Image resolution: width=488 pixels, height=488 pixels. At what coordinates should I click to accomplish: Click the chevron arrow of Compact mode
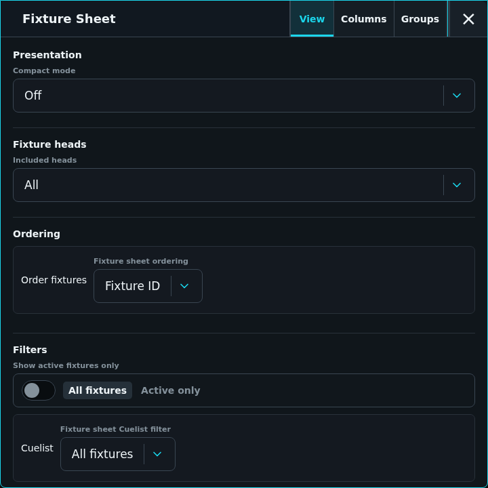click(457, 96)
